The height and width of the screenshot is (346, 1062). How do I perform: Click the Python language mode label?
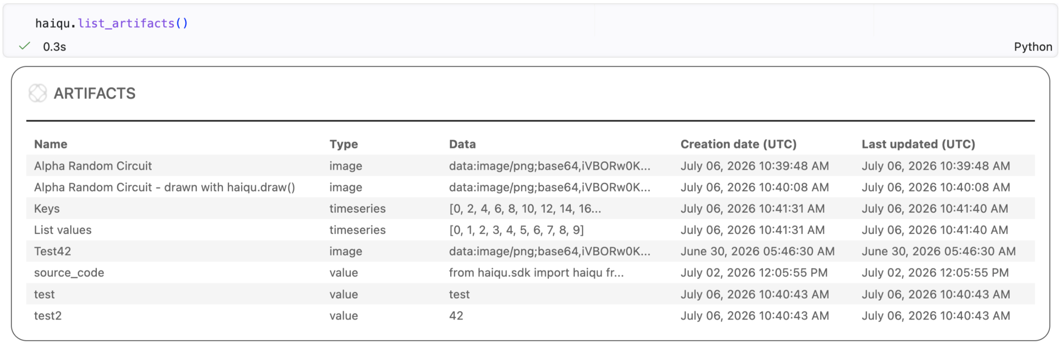point(1033,47)
